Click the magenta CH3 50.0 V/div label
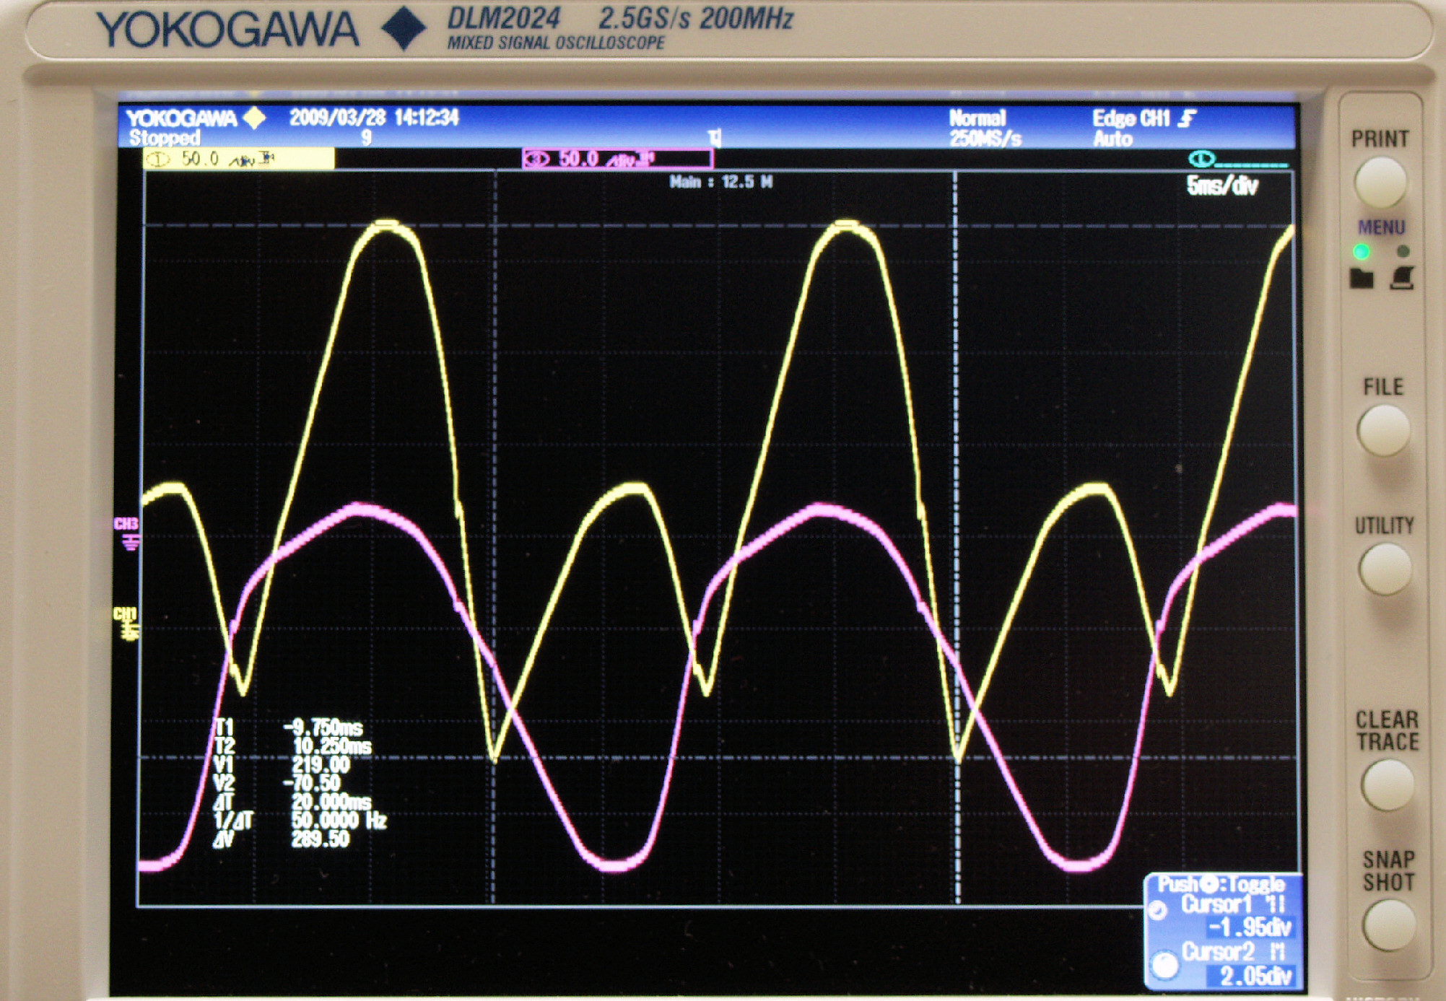Screen dimensions: 1446x1001 617,159
